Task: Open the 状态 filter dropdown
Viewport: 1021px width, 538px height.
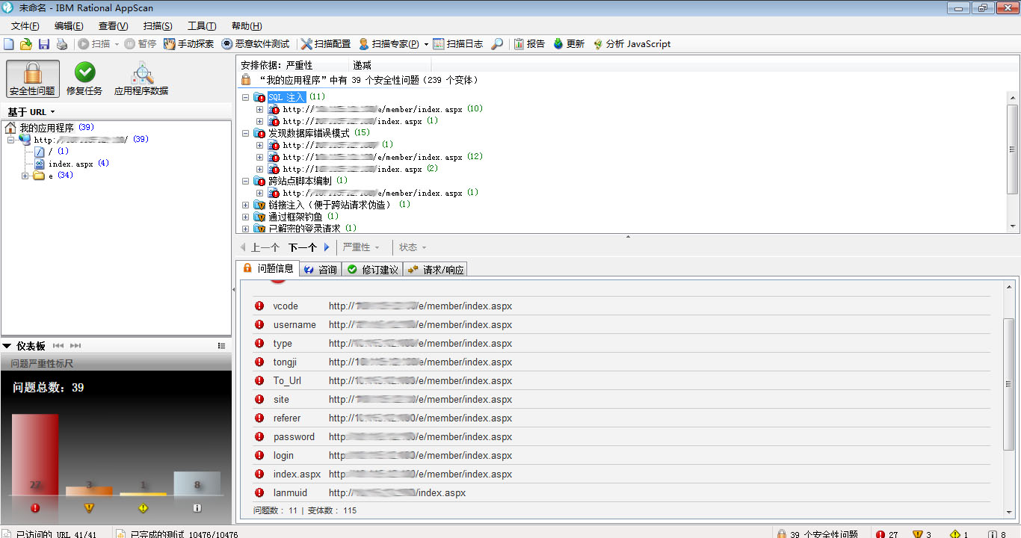Action: point(413,247)
